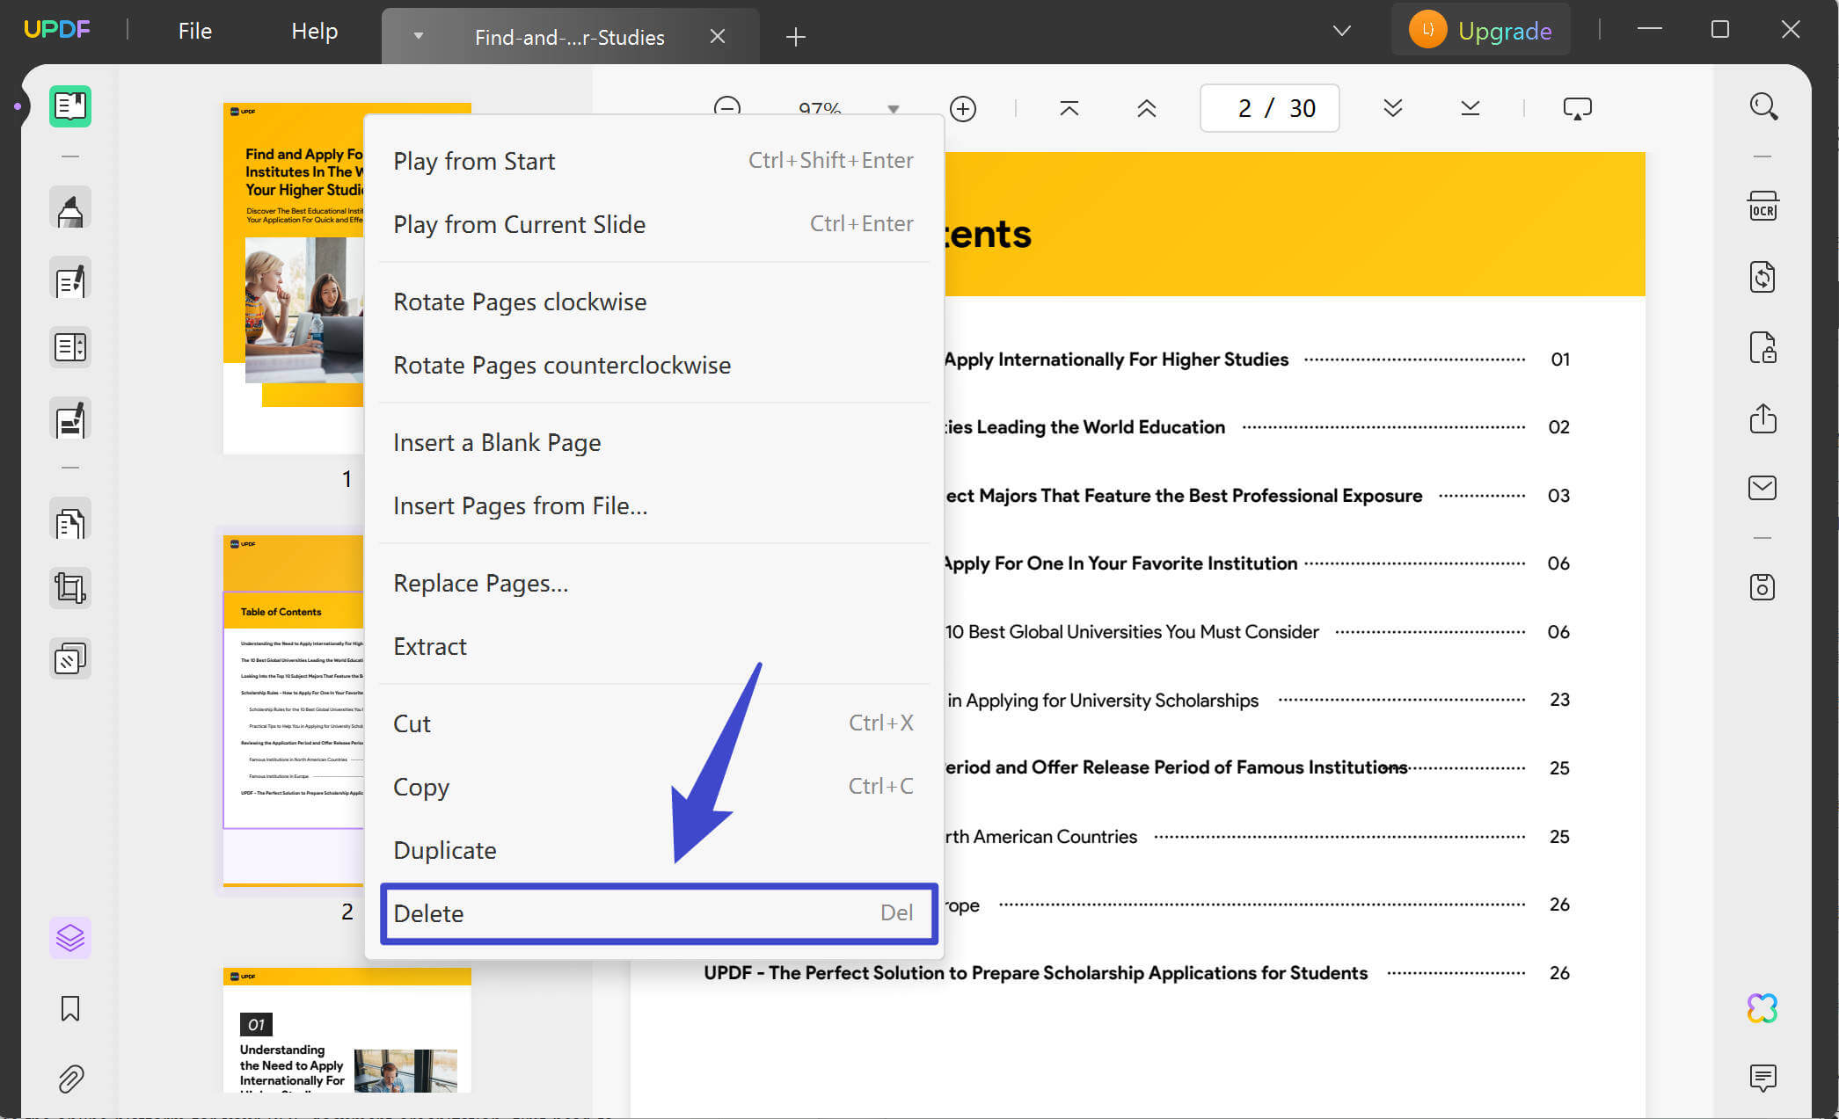
Task: Open the Help menu
Action: 314,31
